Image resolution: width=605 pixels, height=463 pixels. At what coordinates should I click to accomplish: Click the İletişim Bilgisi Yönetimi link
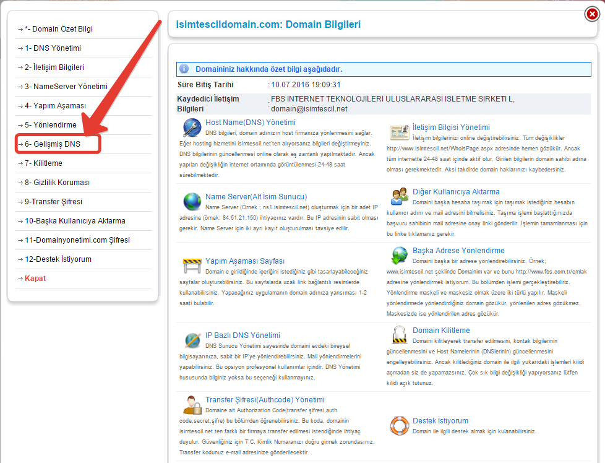pos(451,128)
